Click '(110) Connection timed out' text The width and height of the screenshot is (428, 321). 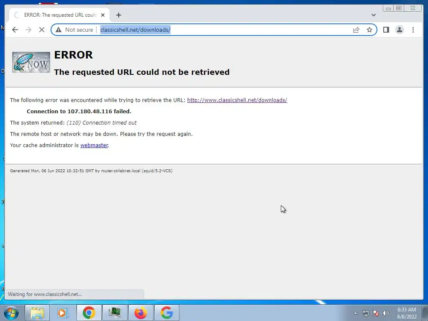102,123
